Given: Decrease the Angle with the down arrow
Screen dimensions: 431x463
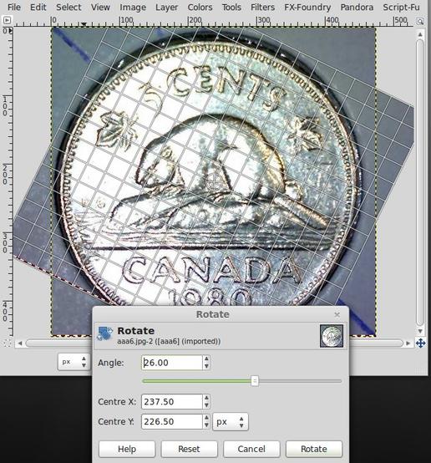Looking at the screenshot, I should (206, 366).
